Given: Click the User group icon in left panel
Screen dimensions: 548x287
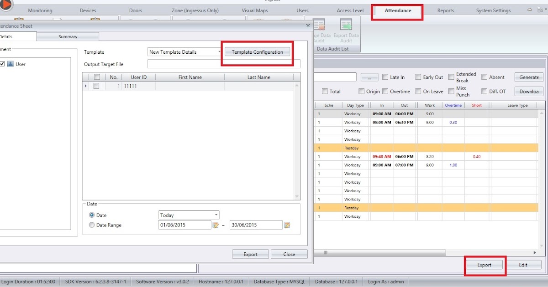Looking at the screenshot, I should coord(11,64).
